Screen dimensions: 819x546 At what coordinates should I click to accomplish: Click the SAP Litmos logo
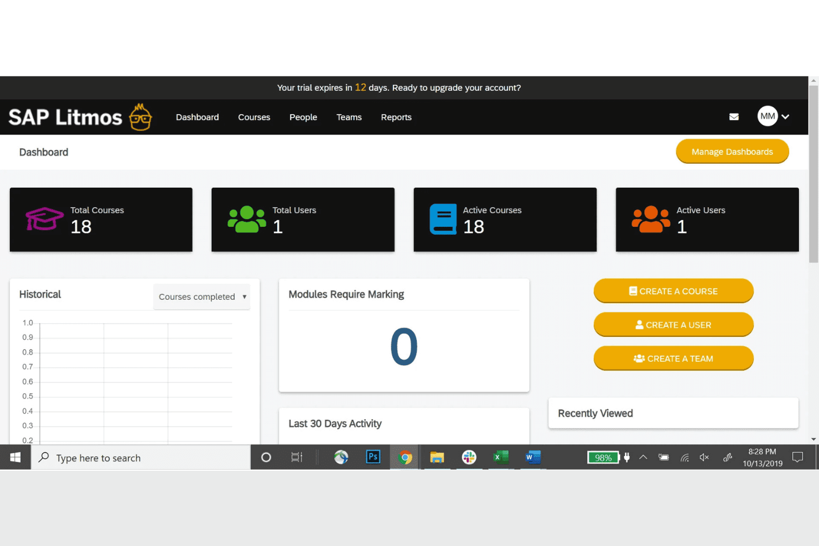pos(80,117)
